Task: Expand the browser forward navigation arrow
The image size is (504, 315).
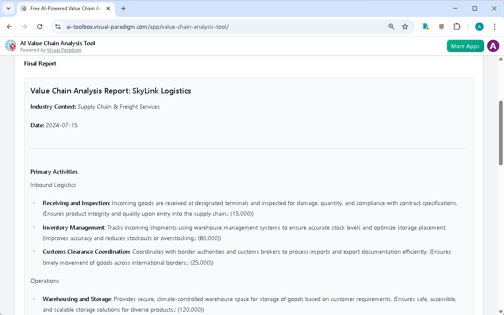Action: click(25, 26)
